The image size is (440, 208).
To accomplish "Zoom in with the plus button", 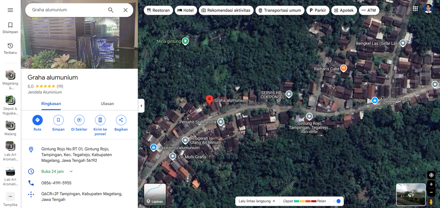I will pos(431,184).
